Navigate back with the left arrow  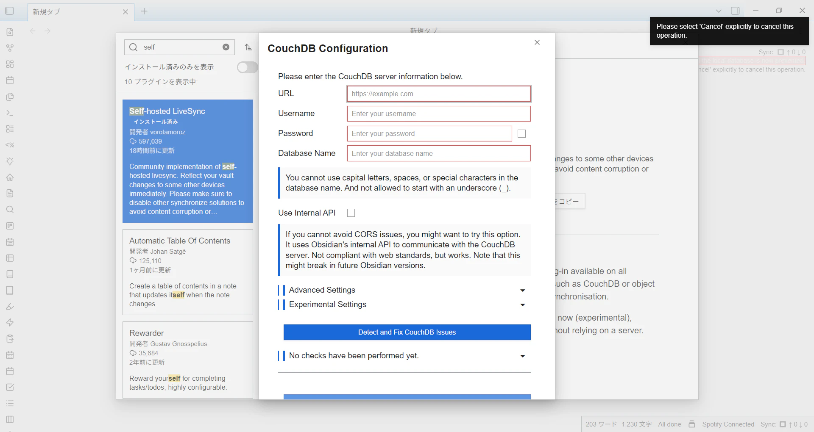[33, 31]
